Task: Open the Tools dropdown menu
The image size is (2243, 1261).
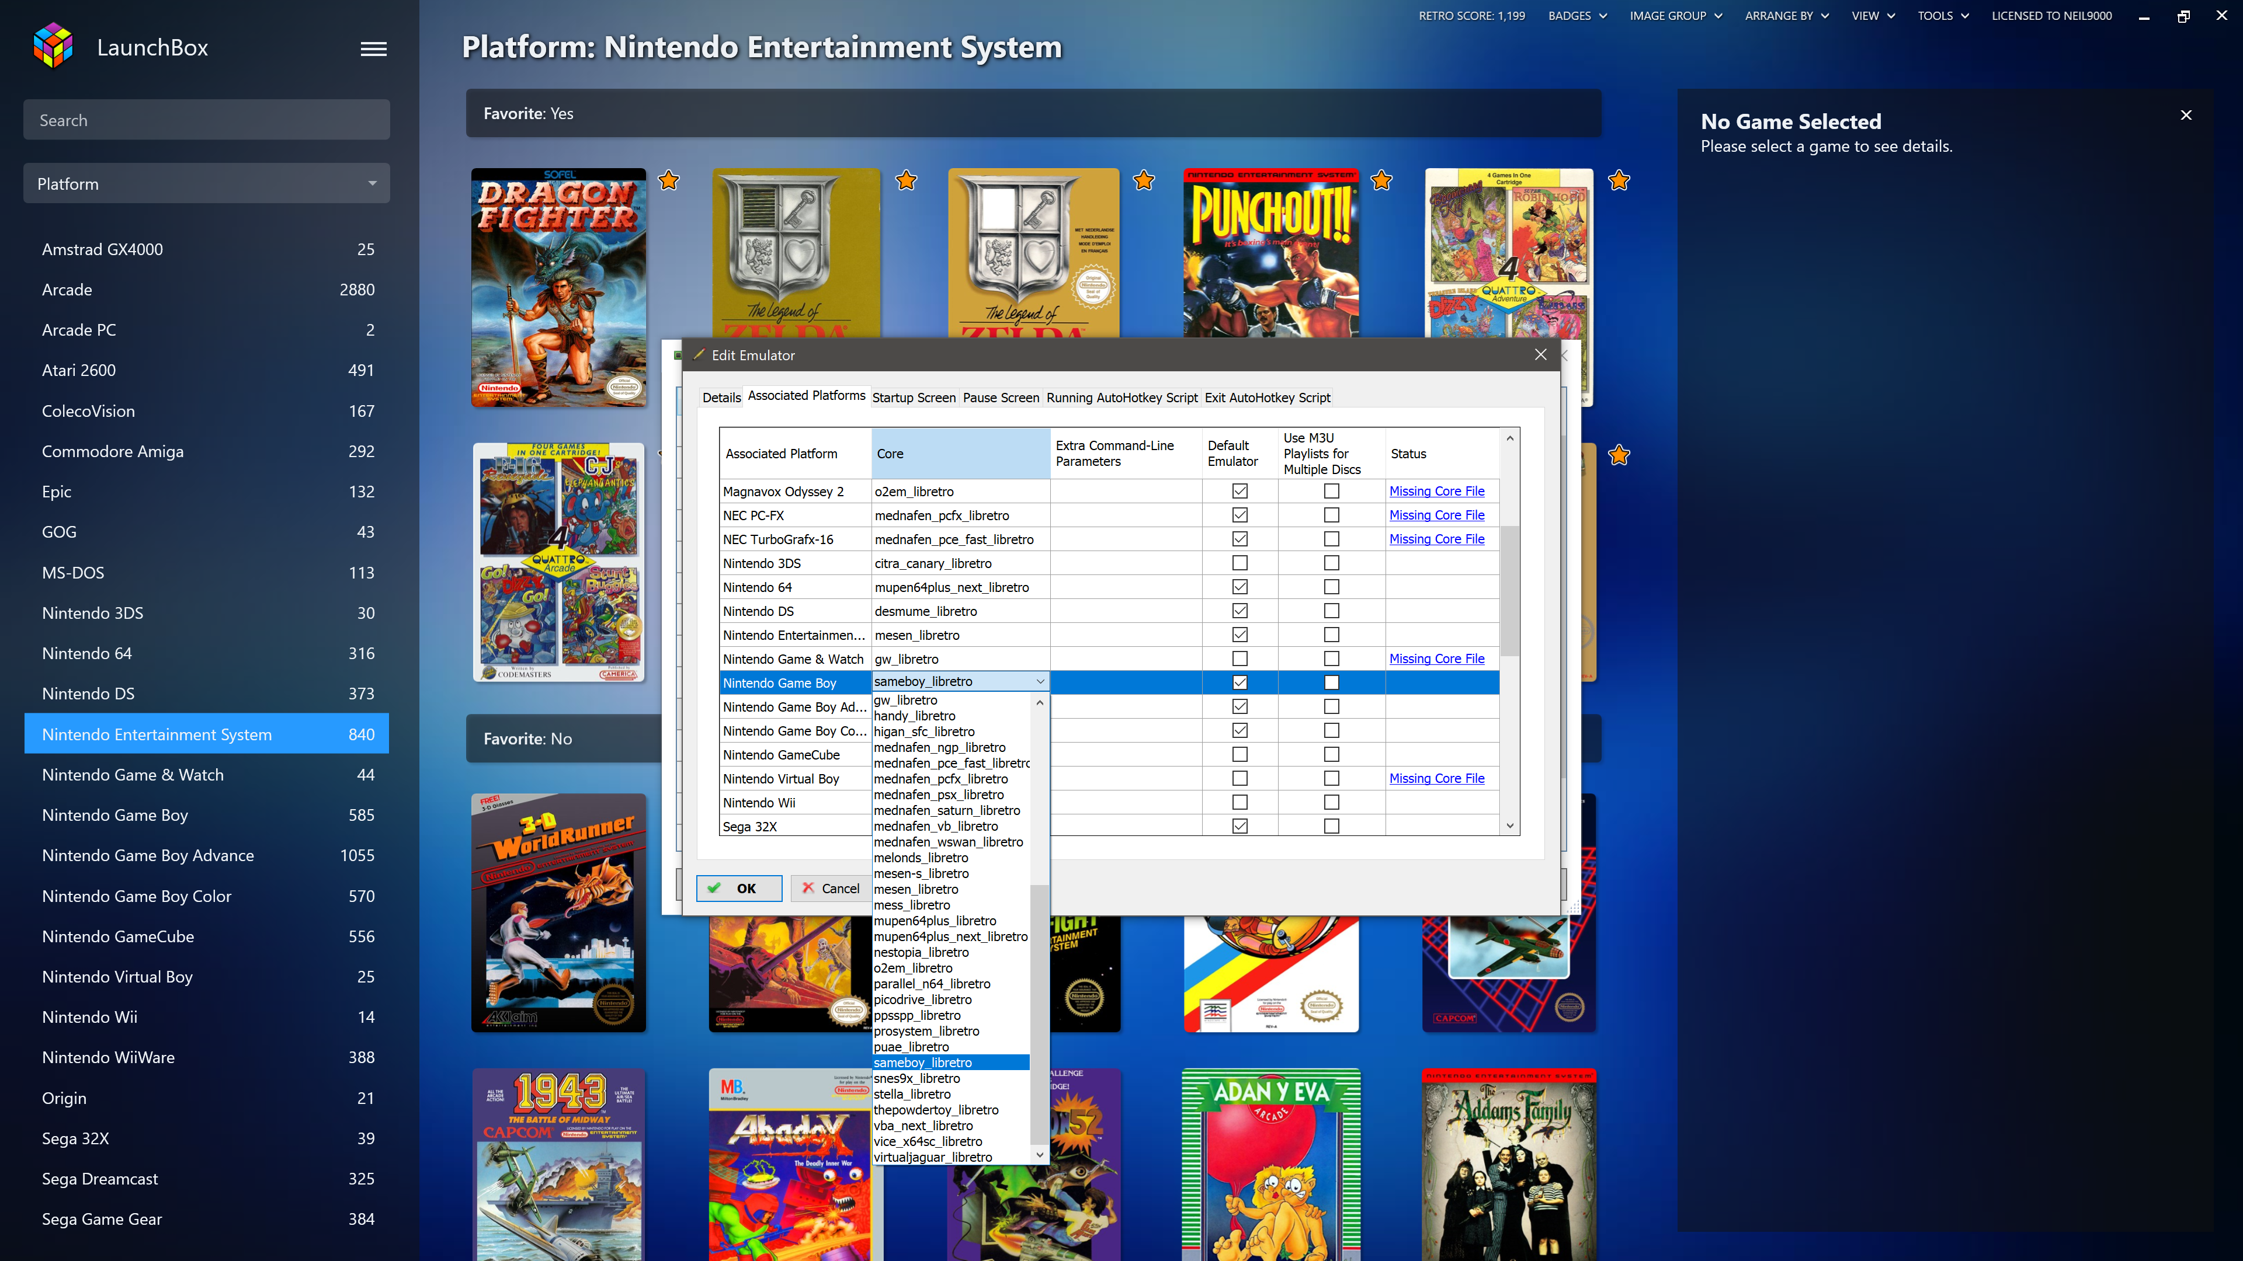Action: [1943, 16]
